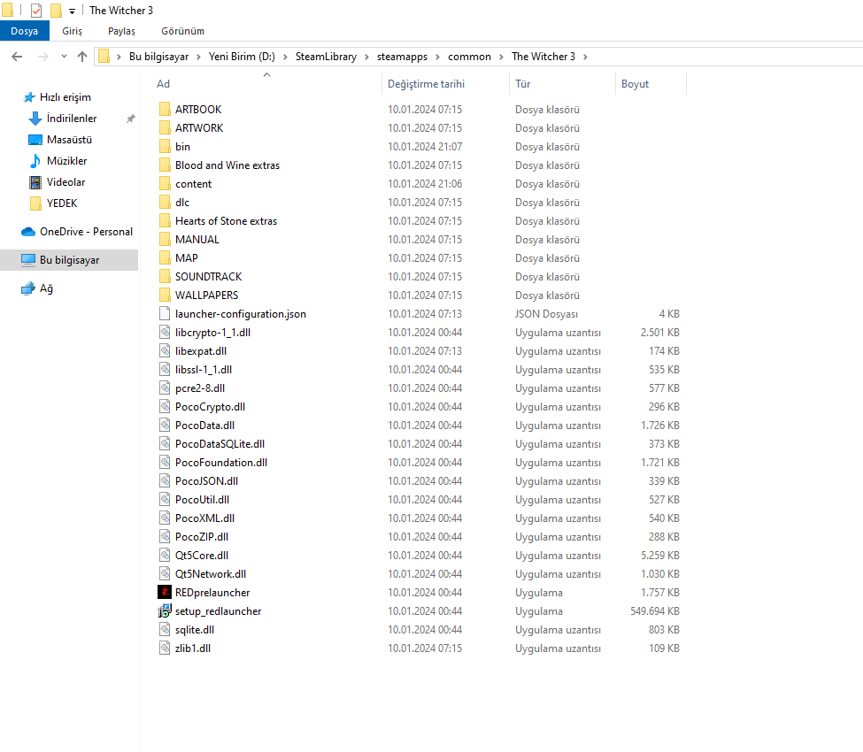Image resolution: width=863 pixels, height=752 pixels.
Task: Select the REDprelauncher application icon
Action: tap(165, 593)
